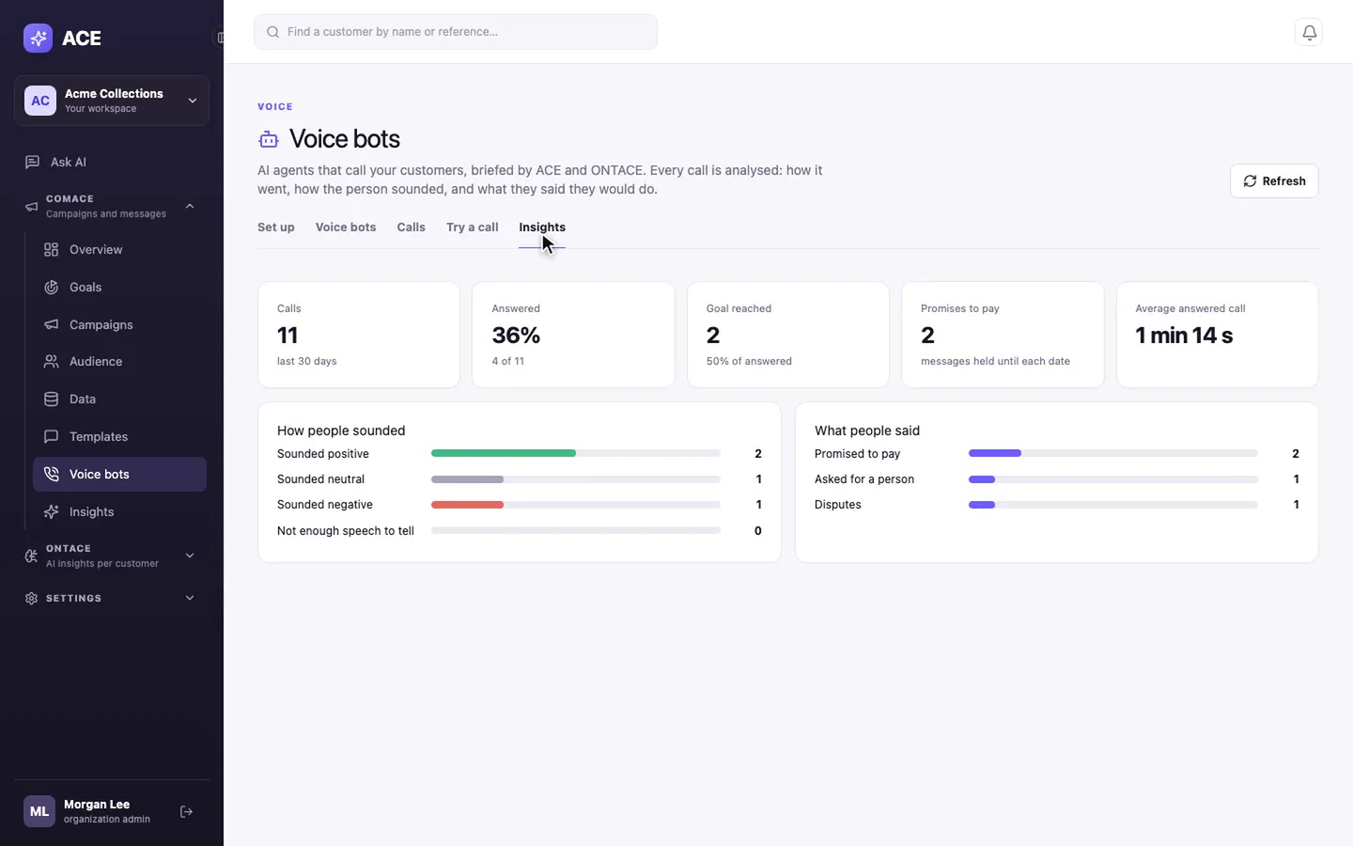1353x846 pixels.
Task: Open the notifications bell
Action: click(x=1309, y=32)
